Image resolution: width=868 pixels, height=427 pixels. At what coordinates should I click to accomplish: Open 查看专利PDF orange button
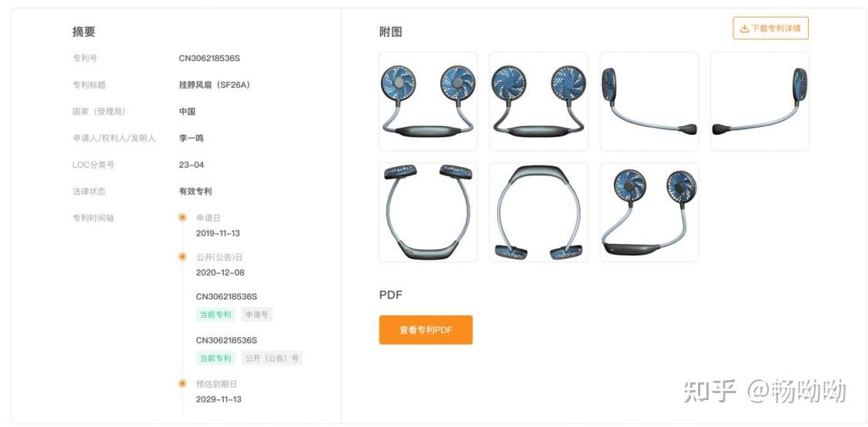tap(426, 330)
